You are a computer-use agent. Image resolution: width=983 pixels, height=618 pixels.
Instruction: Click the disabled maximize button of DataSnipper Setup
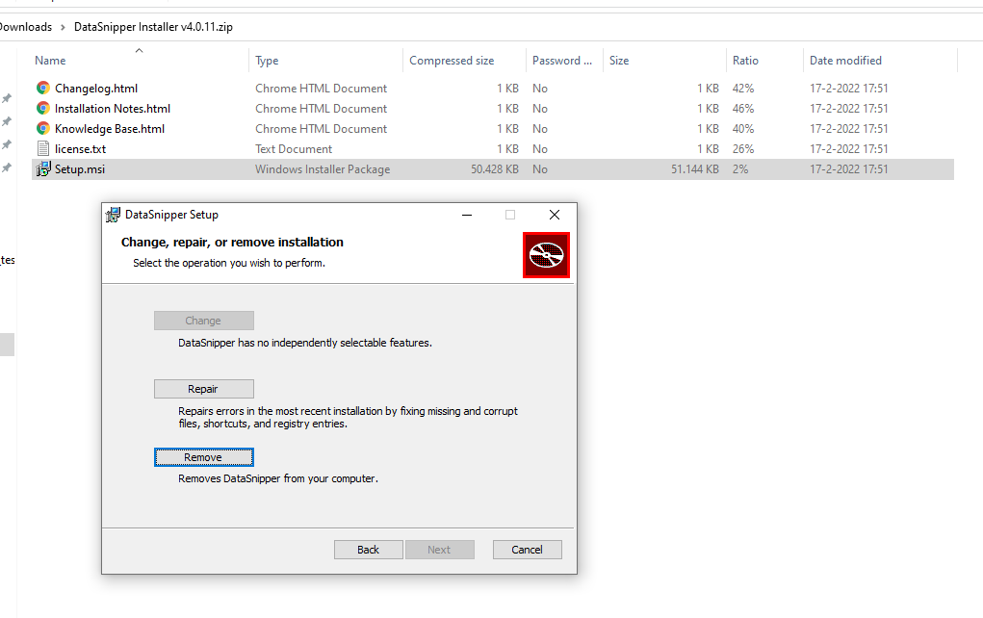coord(510,215)
